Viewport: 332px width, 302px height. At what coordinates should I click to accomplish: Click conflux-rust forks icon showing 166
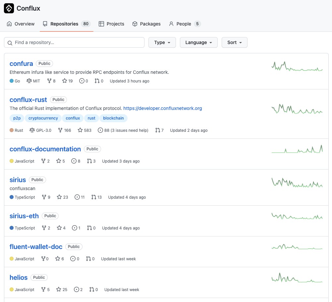pos(60,130)
